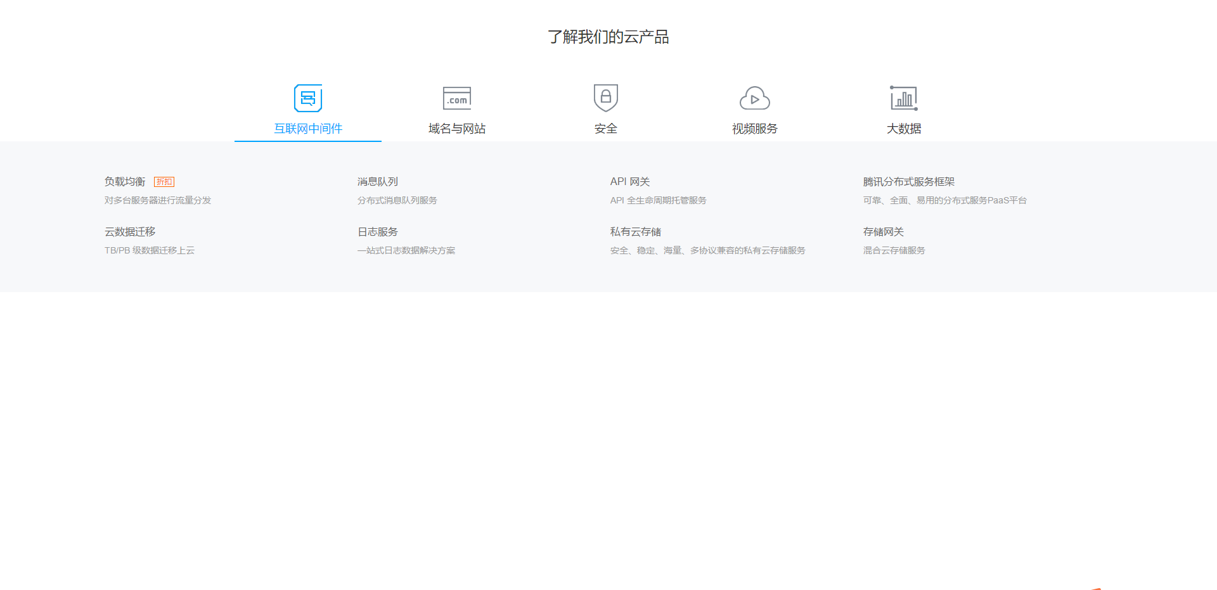
Task: Click description 分布式消息队列服务
Action: (397, 200)
